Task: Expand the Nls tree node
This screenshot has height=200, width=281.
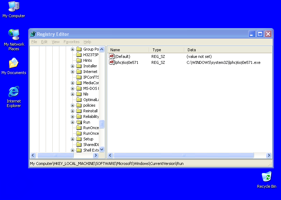Action: coord(72,94)
